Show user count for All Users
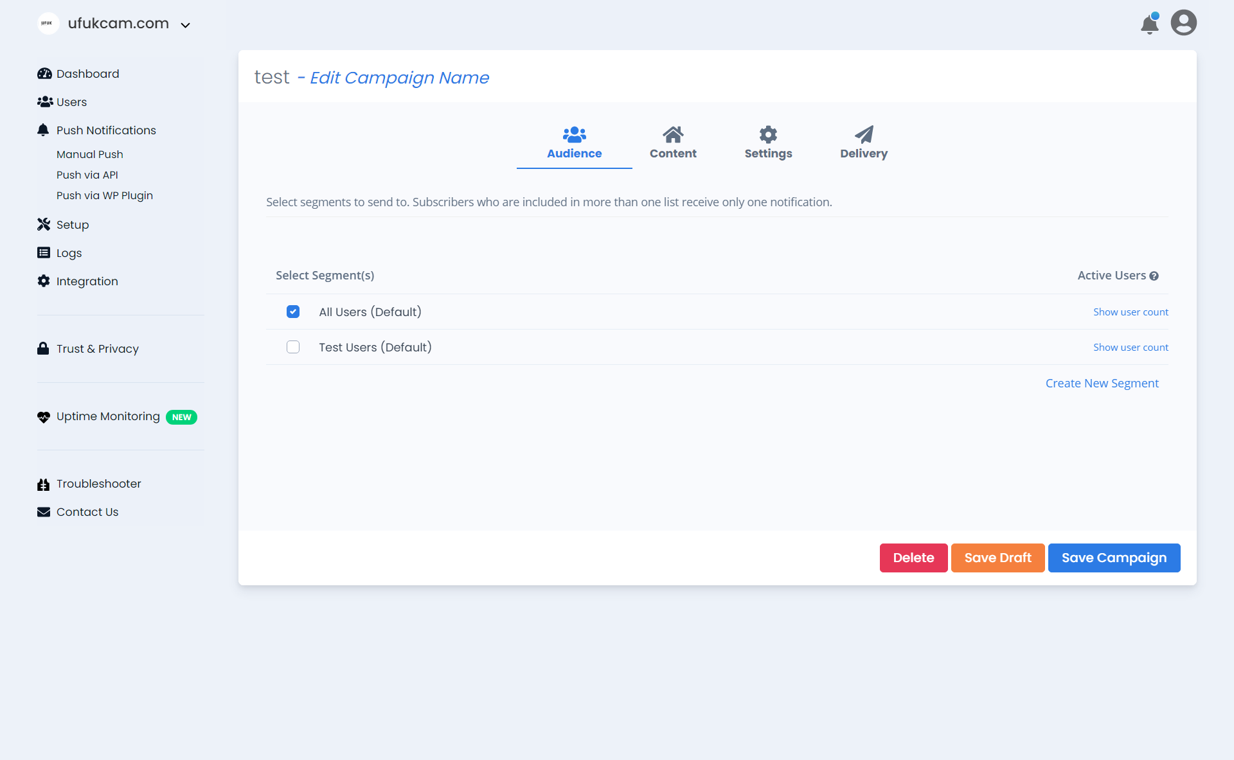1234x760 pixels. click(1131, 311)
